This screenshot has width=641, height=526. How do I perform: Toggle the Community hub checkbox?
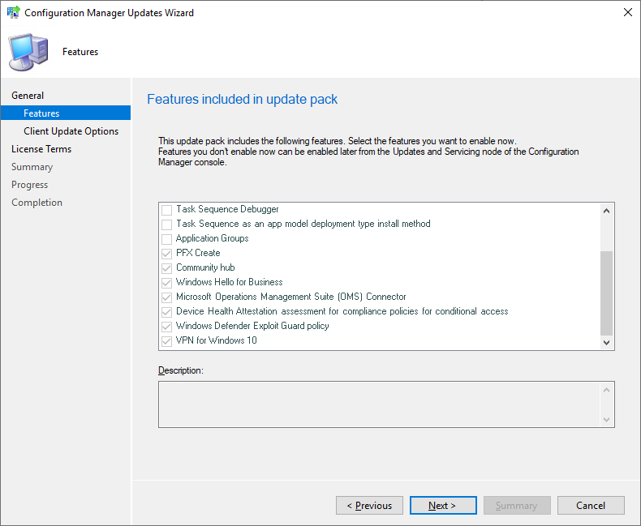click(x=166, y=267)
